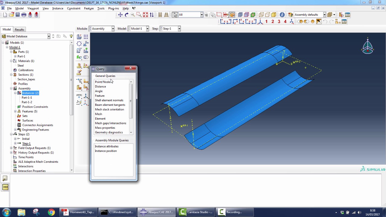Open the Viewport menu
Screen dimensions: 386x217
pos(33,8)
